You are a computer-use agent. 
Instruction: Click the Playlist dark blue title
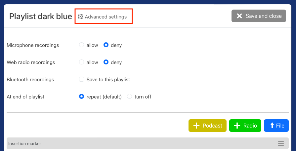[x=41, y=17]
